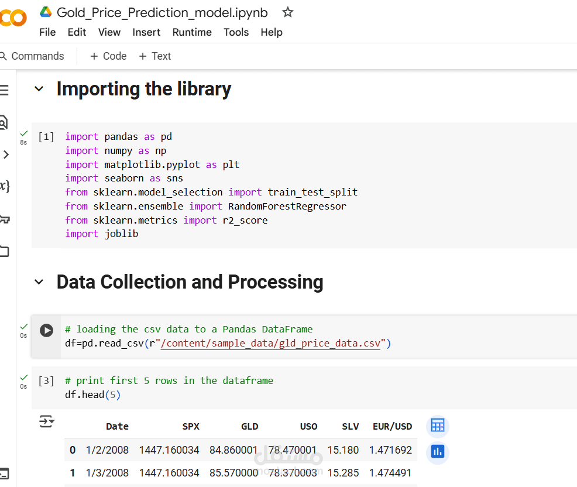Click the suggest charts icon

(438, 451)
